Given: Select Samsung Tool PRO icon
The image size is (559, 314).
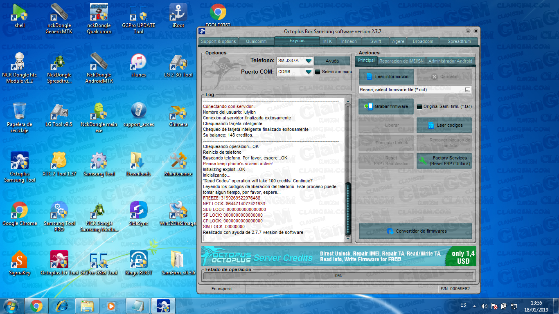Looking at the screenshot, I should (x=59, y=217).
